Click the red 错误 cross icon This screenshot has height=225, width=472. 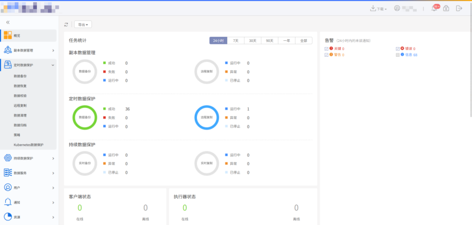[x=402, y=48]
